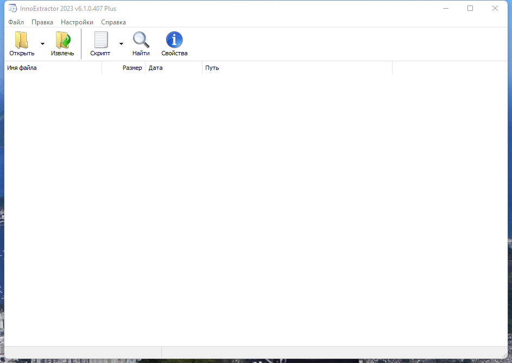
Task: Expand the dropdown arrow next to Скрипт
Action: (121, 44)
